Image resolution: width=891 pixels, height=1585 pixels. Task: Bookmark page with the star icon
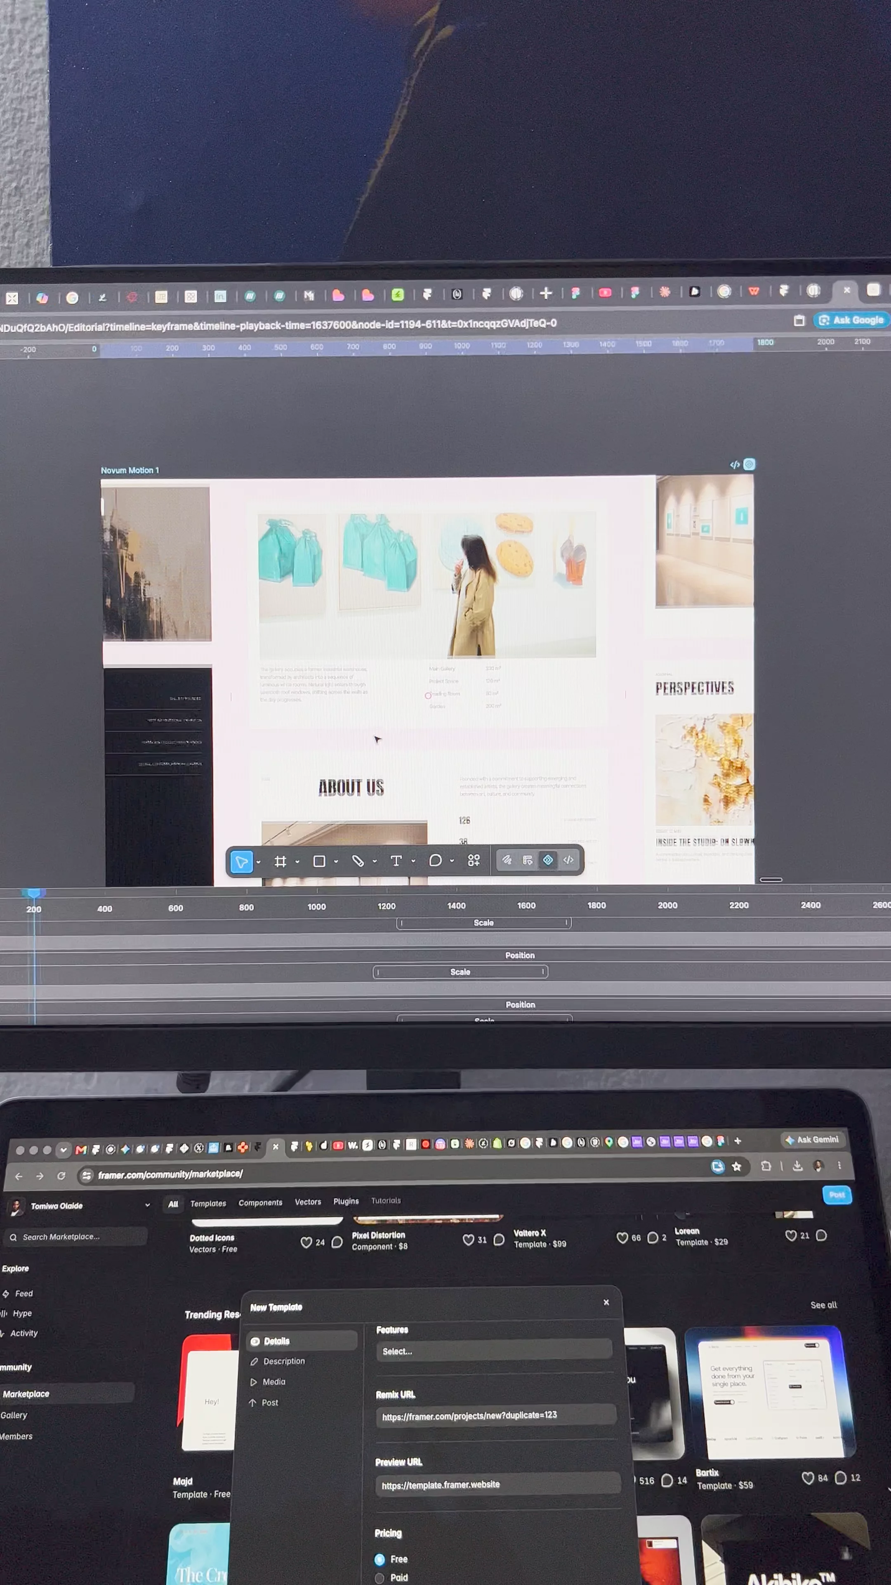(737, 1166)
